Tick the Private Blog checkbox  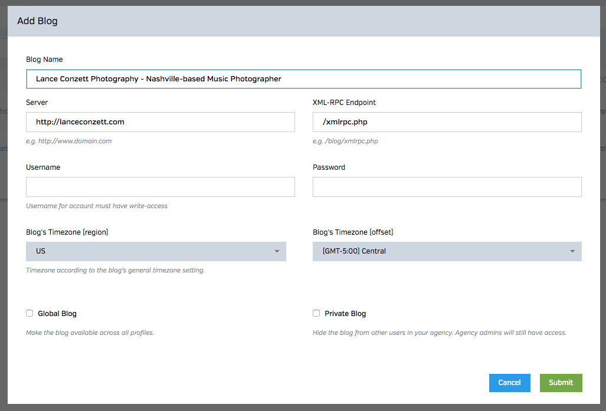pyautogui.click(x=316, y=313)
